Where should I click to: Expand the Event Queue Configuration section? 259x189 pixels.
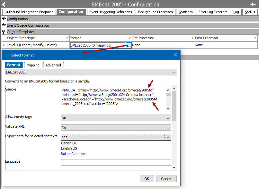[4, 25]
